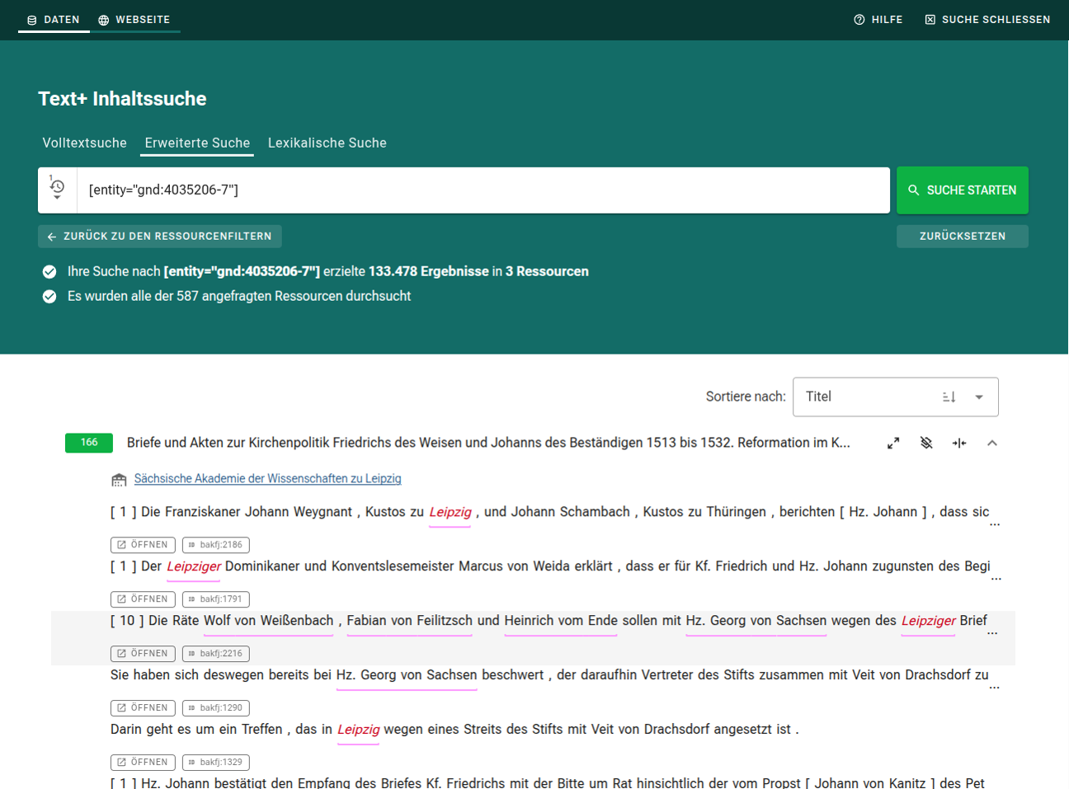Click underlined Wolf von Weißenbach entity

(x=269, y=621)
